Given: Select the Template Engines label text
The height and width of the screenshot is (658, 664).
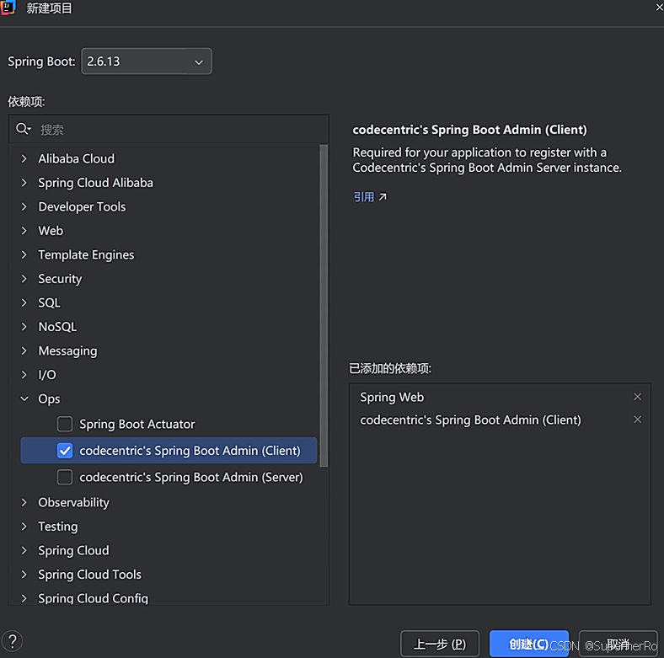Looking at the screenshot, I should coord(86,255).
